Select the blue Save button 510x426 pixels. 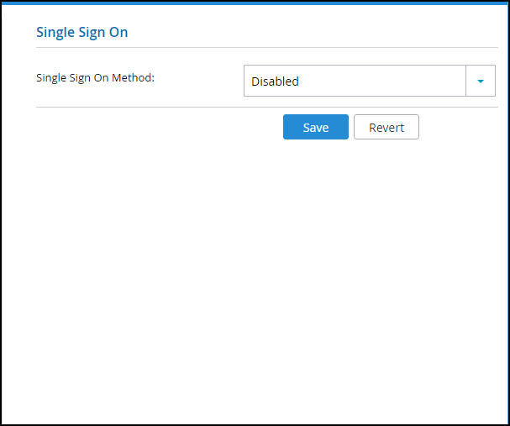coord(316,127)
